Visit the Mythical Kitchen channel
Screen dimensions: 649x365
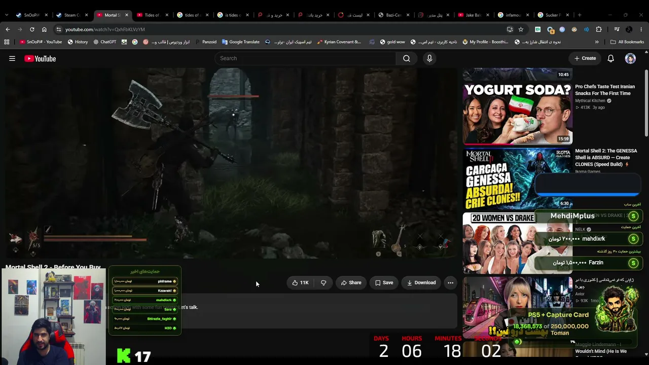[590, 101]
